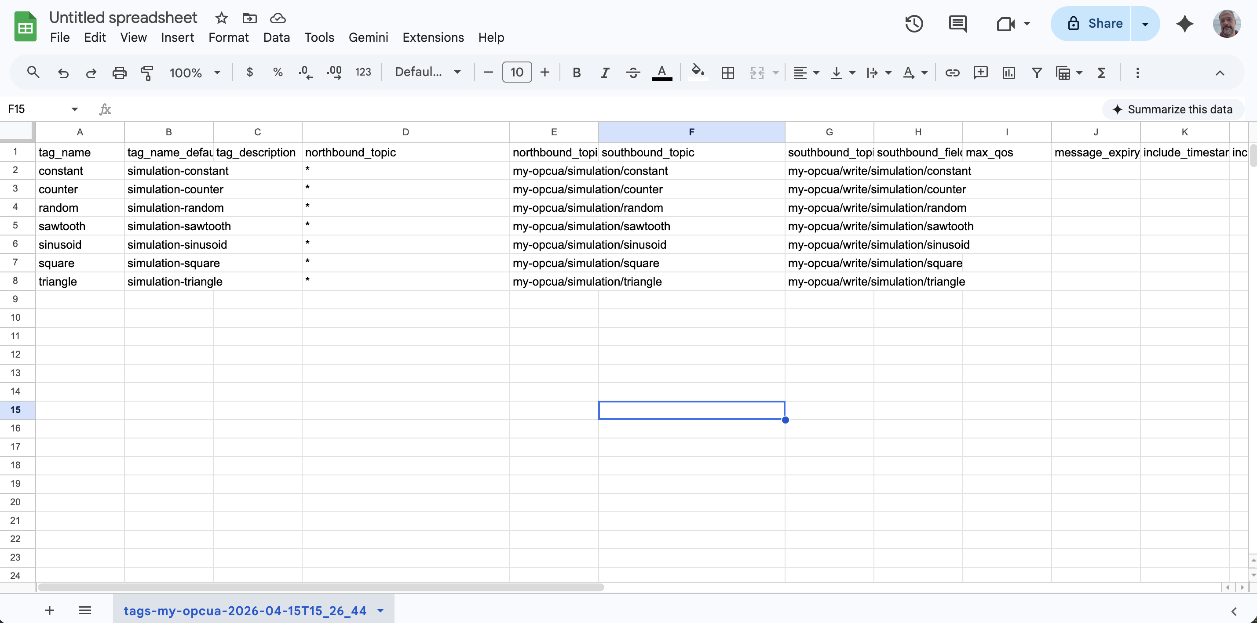Image resolution: width=1257 pixels, height=623 pixels.
Task: Open the Extensions menu
Action: click(x=433, y=37)
